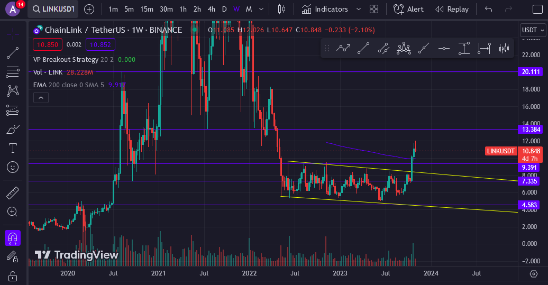
Task: Switch to 4h timeframe
Action: (x=212, y=10)
